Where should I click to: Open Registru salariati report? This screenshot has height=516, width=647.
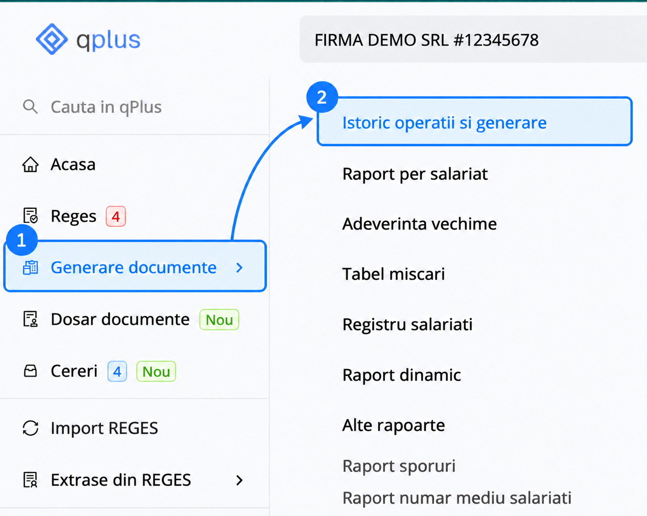click(407, 324)
